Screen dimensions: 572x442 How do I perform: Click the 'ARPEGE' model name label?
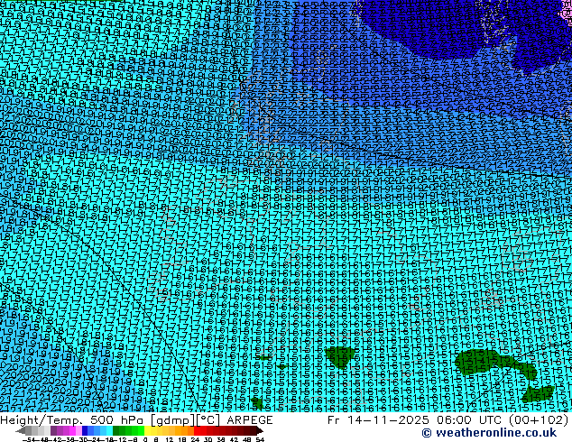coord(250,420)
